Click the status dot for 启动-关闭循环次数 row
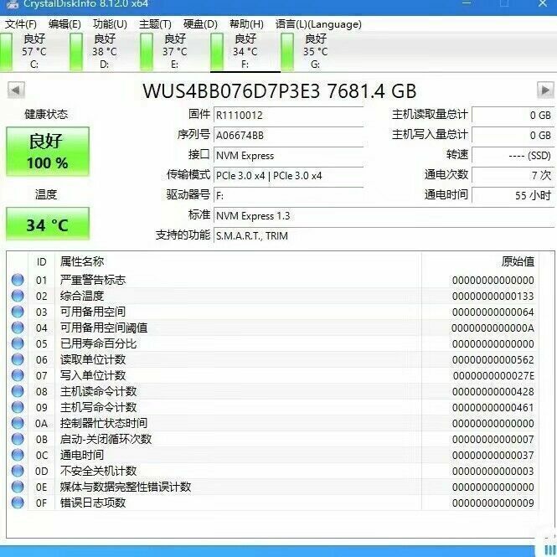 (18, 439)
